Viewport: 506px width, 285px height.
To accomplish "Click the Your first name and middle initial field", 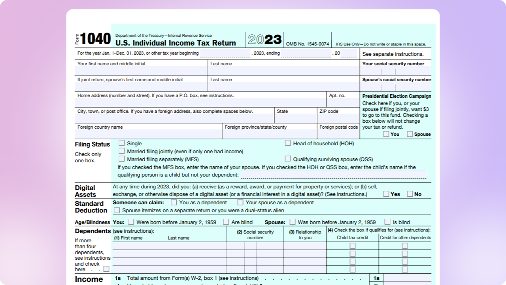I will (141, 71).
